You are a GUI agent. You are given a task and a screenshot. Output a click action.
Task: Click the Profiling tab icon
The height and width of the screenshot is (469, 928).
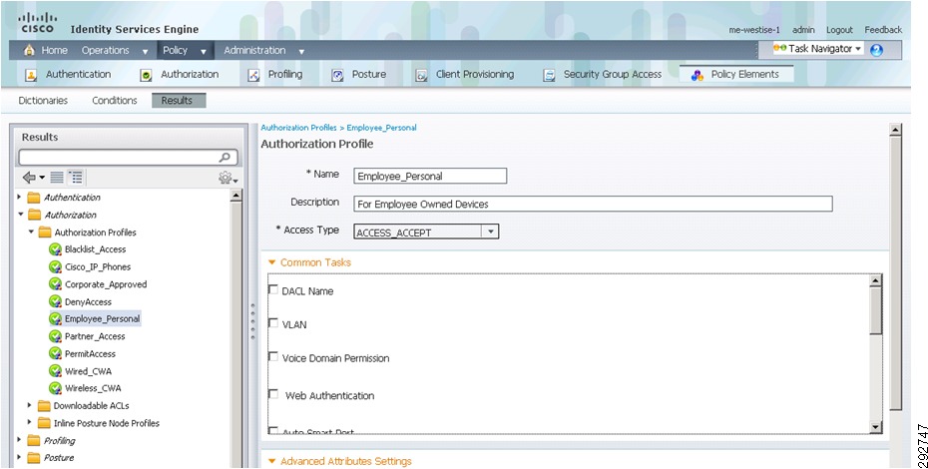(x=253, y=75)
